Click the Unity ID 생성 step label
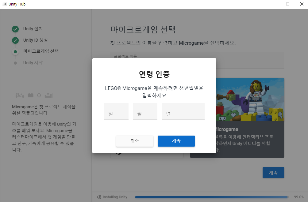 click(35, 40)
